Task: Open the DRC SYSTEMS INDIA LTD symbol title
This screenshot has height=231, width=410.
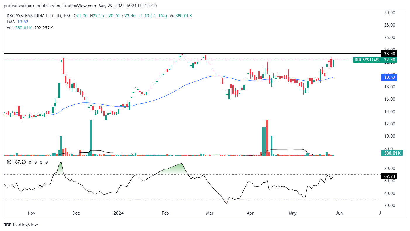Action: click(30, 16)
